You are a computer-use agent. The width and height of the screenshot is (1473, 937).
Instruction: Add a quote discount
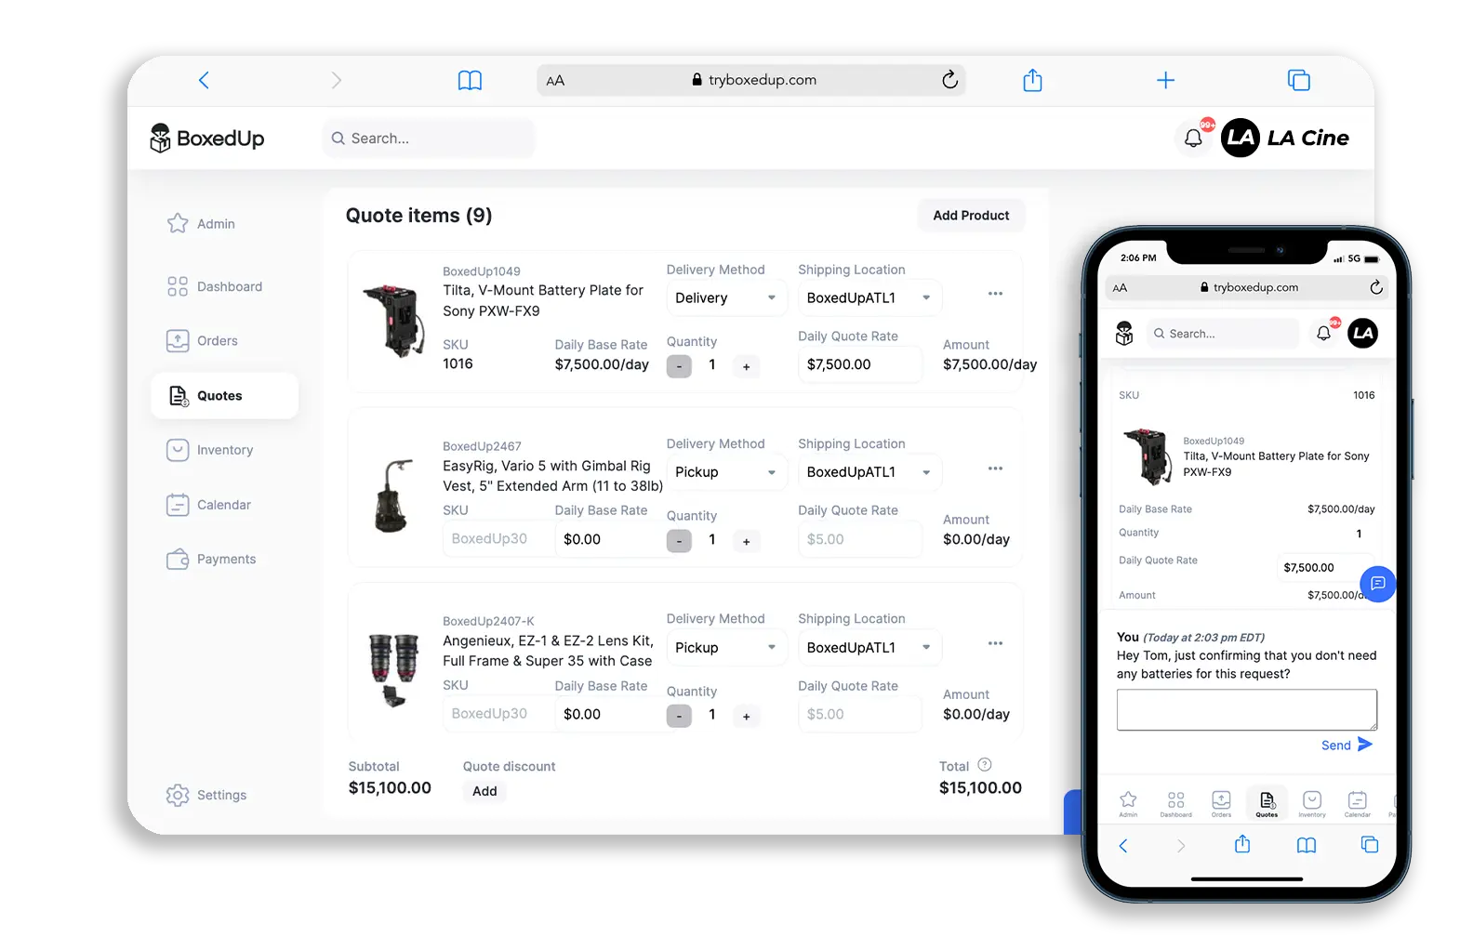coord(484,791)
